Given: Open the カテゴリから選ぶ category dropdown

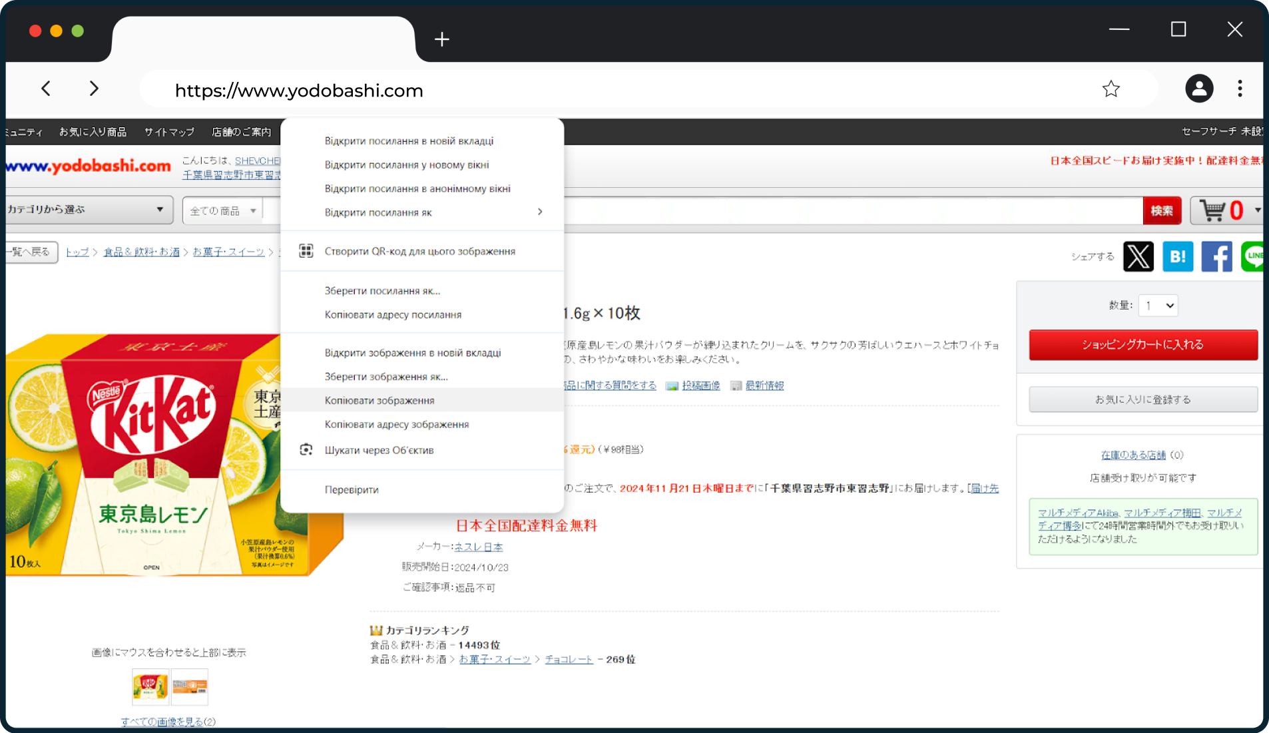Looking at the screenshot, I should coord(88,210).
